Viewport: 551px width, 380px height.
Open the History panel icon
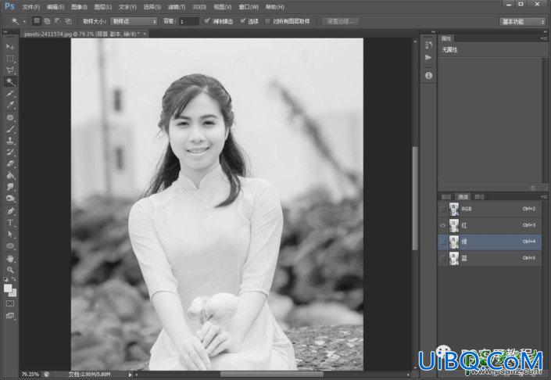click(428, 45)
